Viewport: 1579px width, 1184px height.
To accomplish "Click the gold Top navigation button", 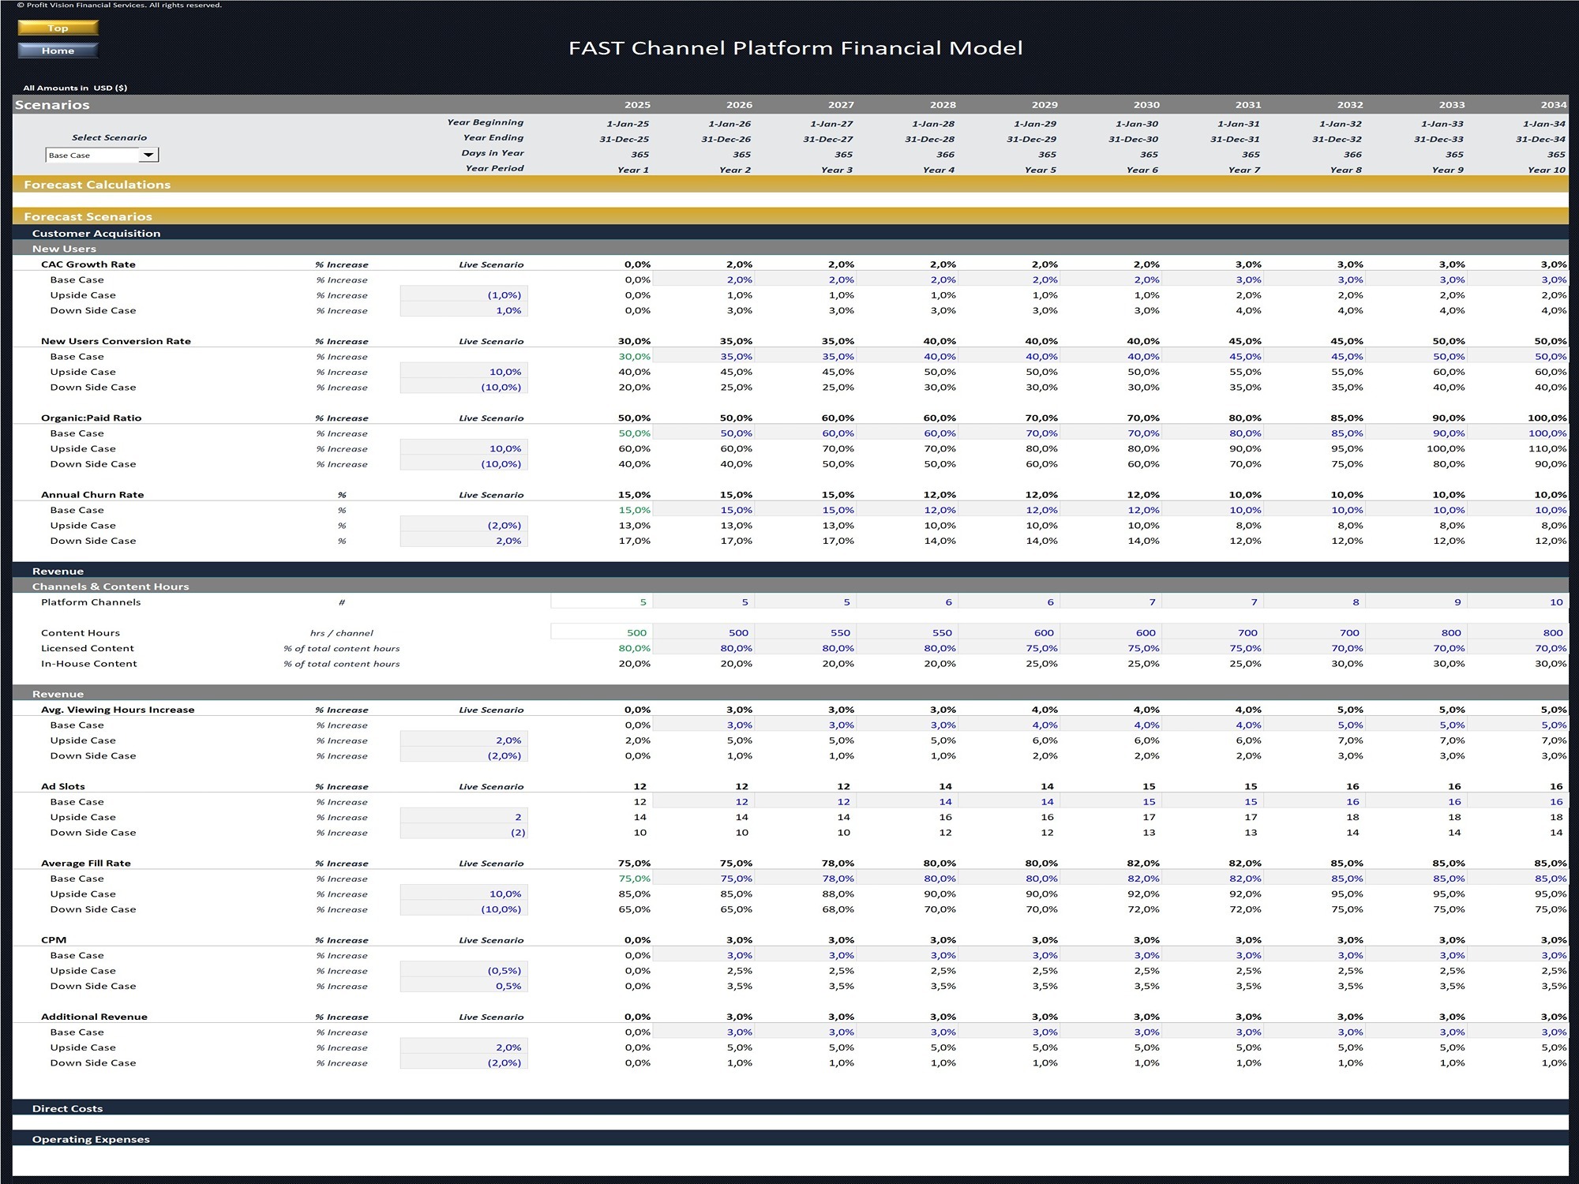I will point(57,28).
